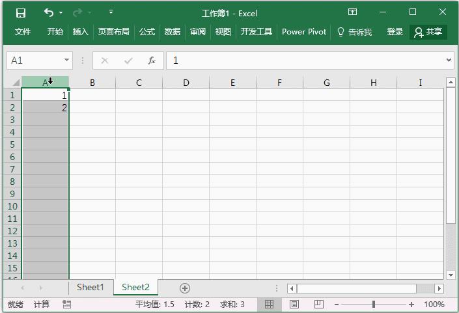The height and width of the screenshot is (313, 459).
Task: Select row 10 header
Action: 12,206
